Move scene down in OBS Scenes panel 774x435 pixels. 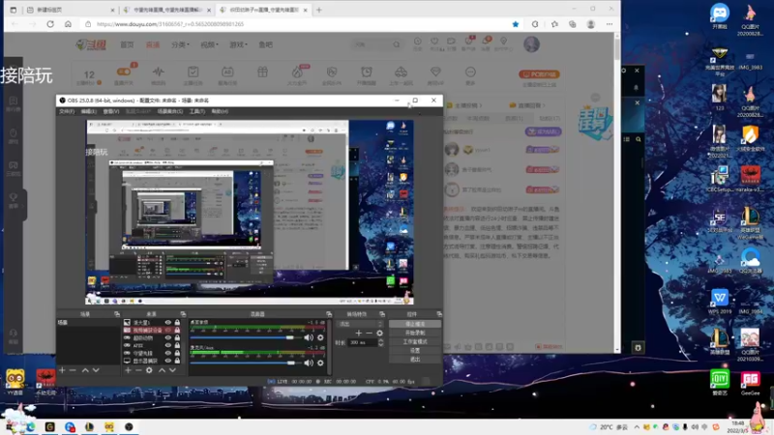[x=96, y=370]
